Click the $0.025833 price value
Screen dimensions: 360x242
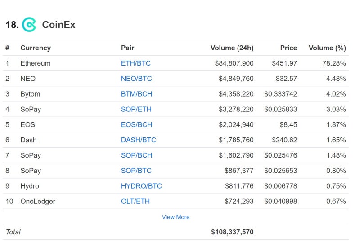click(x=280, y=109)
